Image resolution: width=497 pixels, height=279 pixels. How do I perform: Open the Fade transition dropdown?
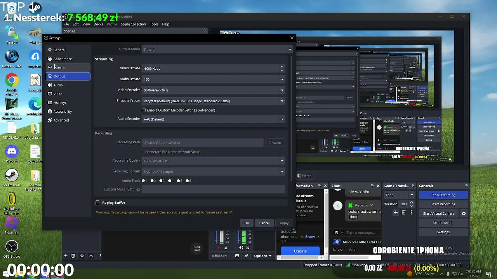(400, 195)
